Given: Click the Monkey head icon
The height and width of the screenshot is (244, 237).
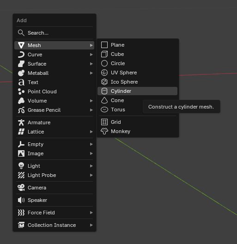Looking at the screenshot, I should click(x=104, y=131).
